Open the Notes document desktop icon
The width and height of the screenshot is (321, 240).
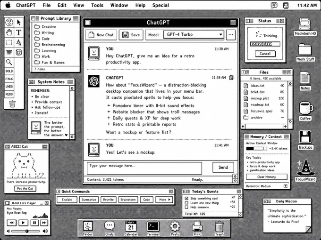pos(305,81)
